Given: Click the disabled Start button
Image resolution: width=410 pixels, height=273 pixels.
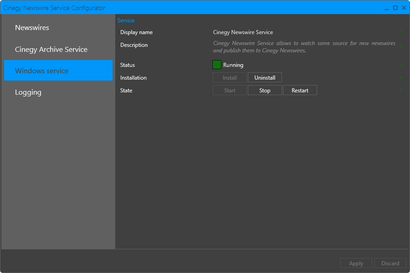Looking at the screenshot, I should point(230,91).
